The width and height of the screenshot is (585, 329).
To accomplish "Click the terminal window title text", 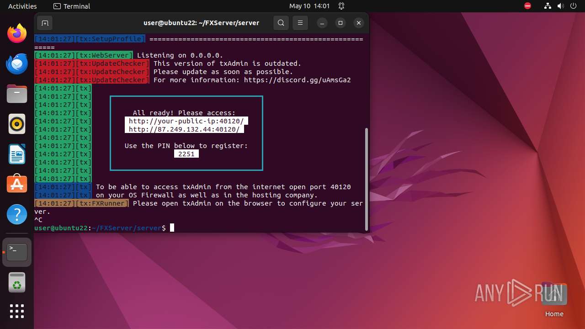I will 202,23.
